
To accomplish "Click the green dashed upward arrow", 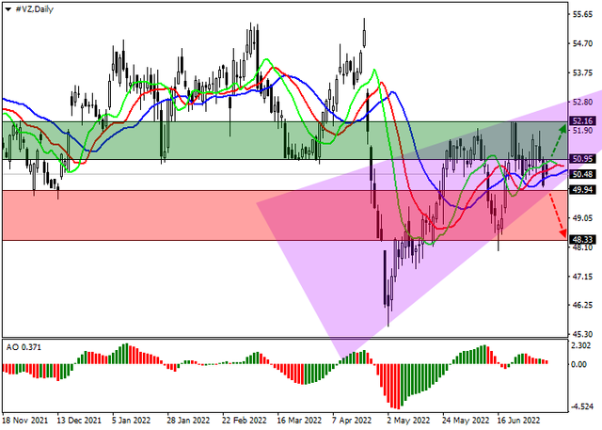I will 557,139.
